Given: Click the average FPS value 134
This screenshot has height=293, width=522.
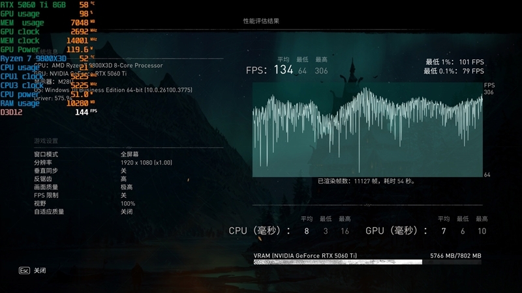Looking at the screenshot, I should (283, 70).
